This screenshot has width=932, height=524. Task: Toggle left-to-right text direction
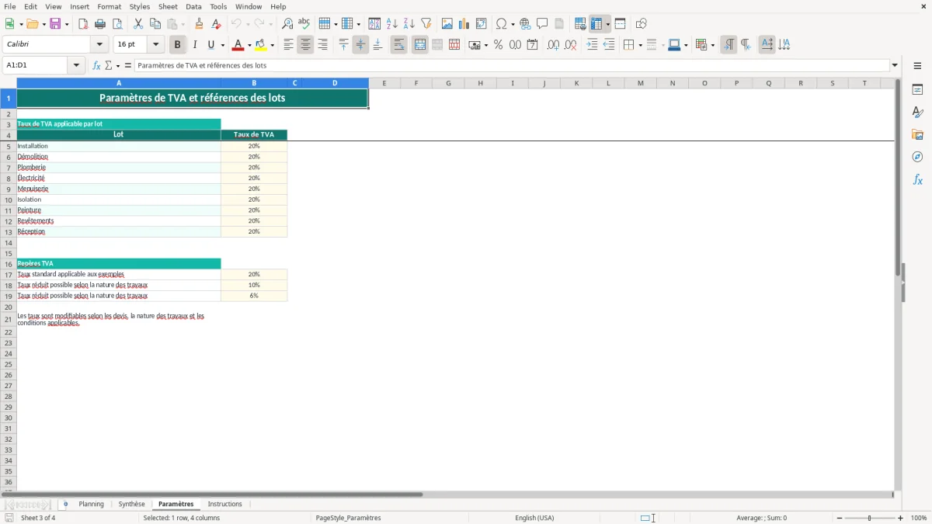click(729, 45)
